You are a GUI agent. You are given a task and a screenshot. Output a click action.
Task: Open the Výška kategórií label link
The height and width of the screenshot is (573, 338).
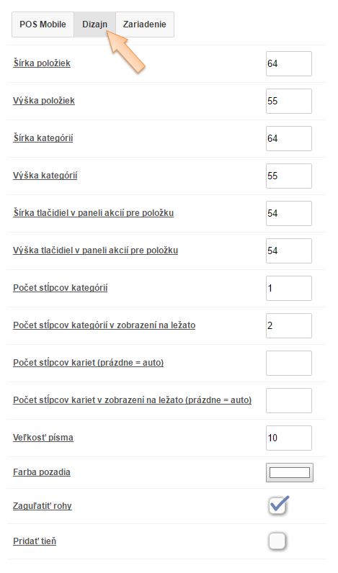coord(45,176)
